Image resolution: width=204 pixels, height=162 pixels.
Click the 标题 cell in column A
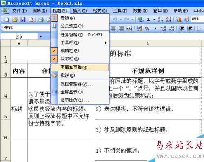(x=19, y=109)
